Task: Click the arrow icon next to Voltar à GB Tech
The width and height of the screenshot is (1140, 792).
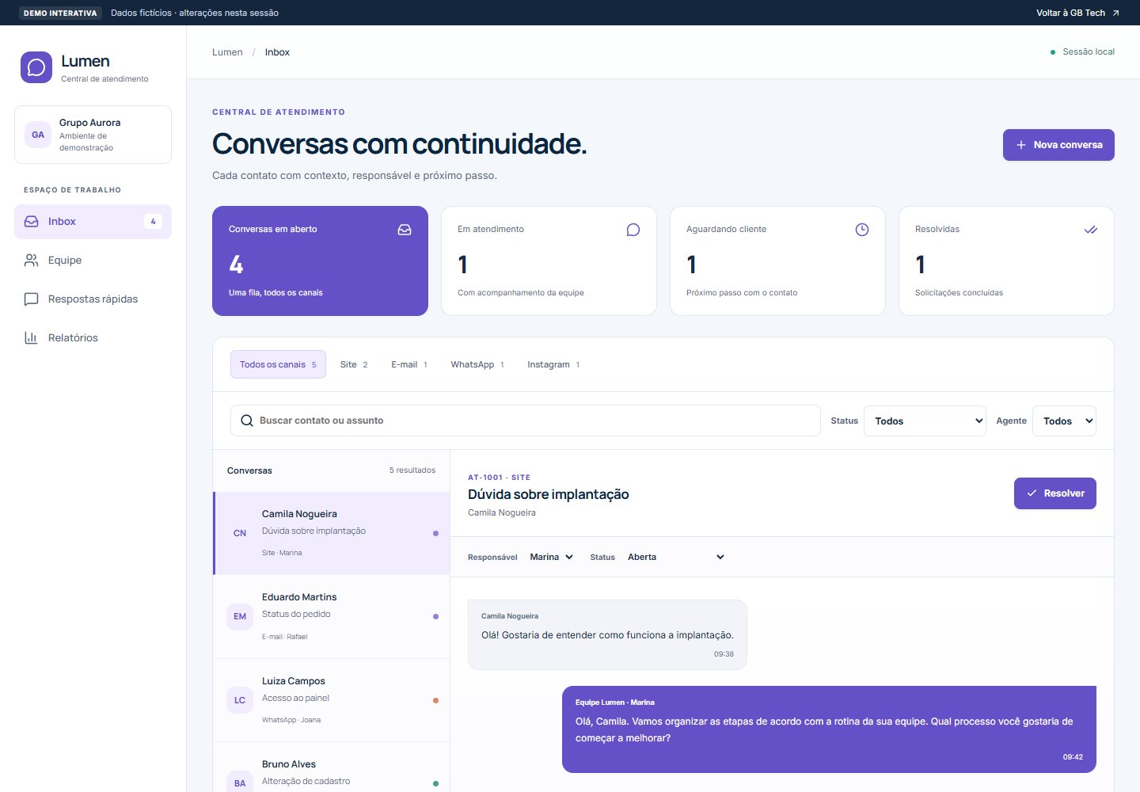Action: (x=1115, y=13)
